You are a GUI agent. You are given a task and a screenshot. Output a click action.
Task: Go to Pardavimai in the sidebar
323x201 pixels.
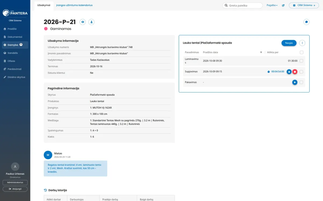click(15, 69)
